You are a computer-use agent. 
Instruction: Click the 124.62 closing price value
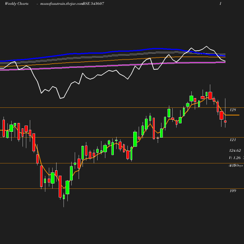pyautogui.click(x=235, y=150)
